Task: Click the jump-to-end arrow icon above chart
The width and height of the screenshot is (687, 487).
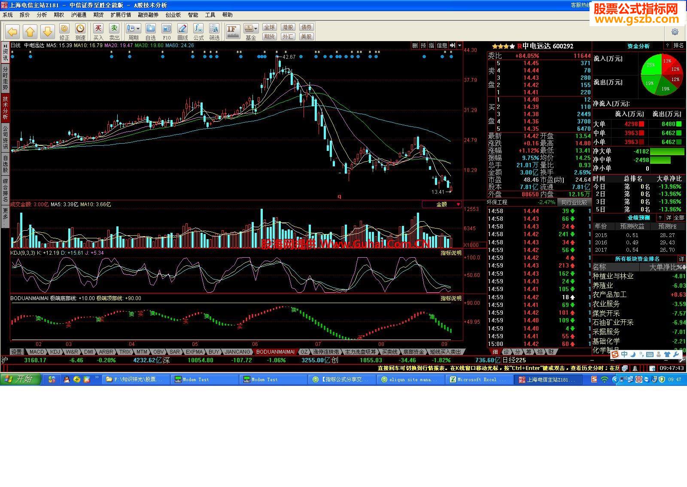Action: point(453,45)
